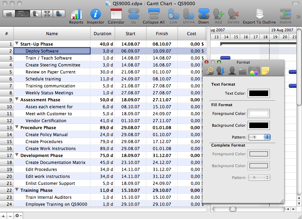Viewport: 302px width, 219px height.
Task: Open the Reports toolbar icon
Action: click(x=76, y=16)
